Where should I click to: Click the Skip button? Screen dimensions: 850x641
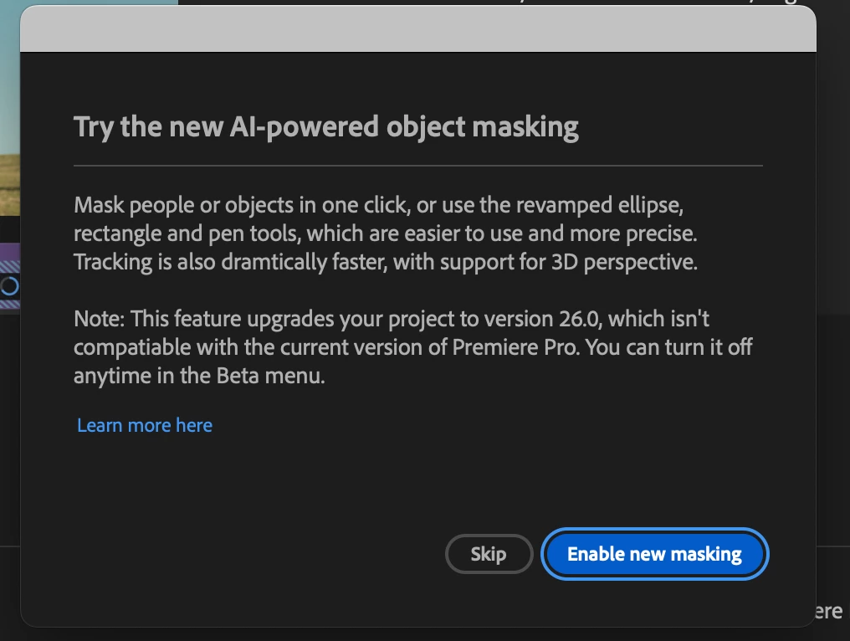[489, 554]
